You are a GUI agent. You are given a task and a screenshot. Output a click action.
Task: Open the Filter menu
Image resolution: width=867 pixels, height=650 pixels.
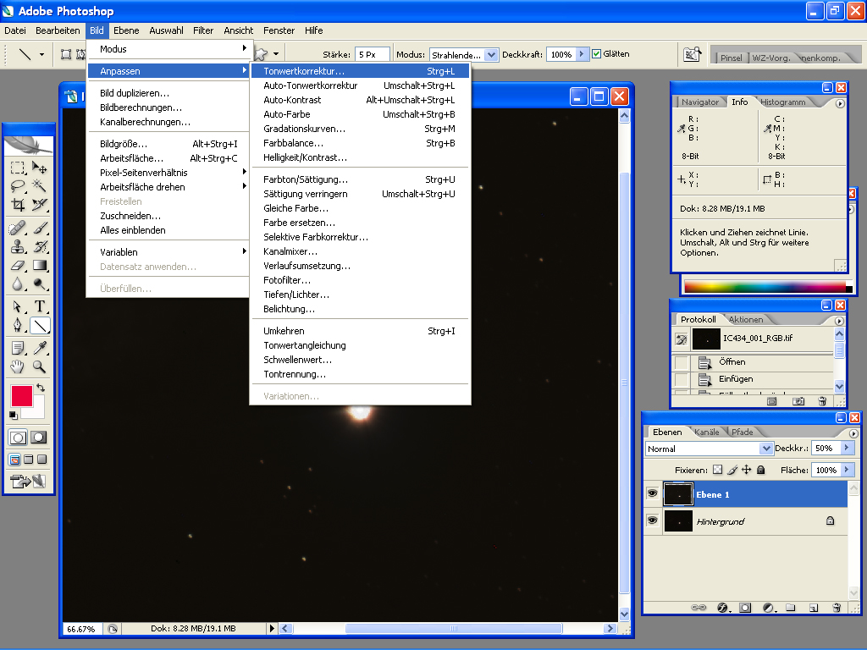coord(203,30)
